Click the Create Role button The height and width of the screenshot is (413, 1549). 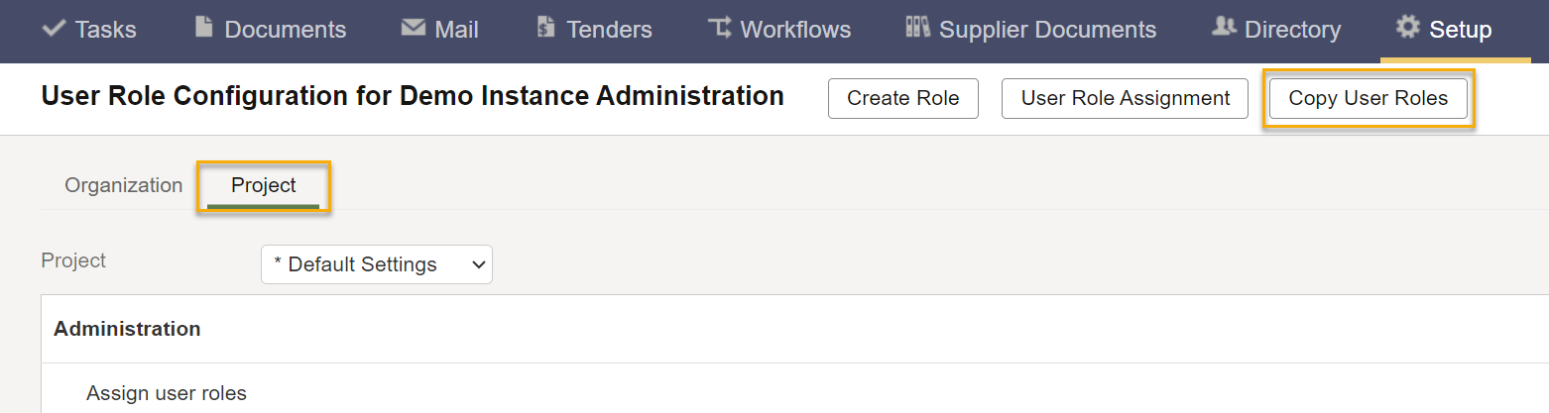903,98
